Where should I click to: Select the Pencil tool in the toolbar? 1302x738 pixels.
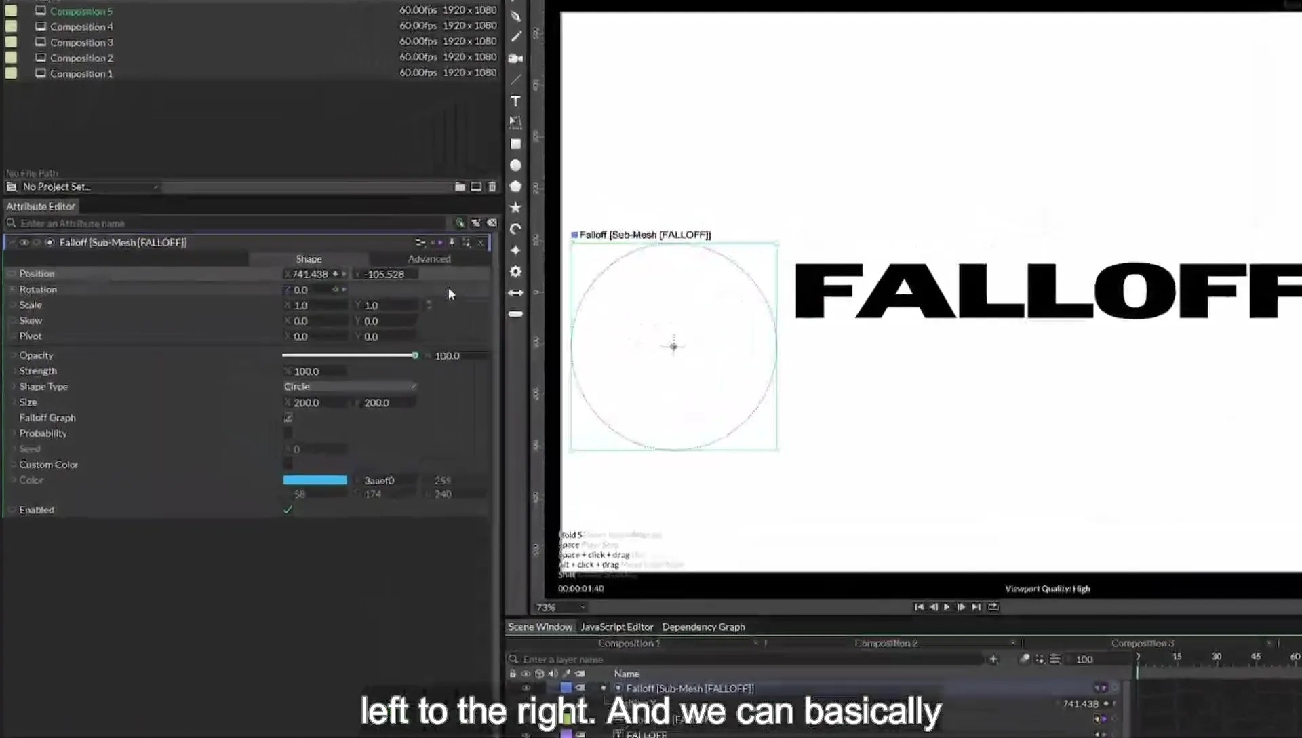coord(516,37)
